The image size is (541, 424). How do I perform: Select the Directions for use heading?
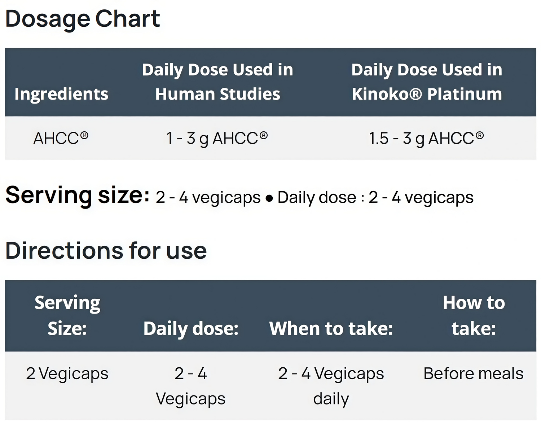[x=106, y=250]
